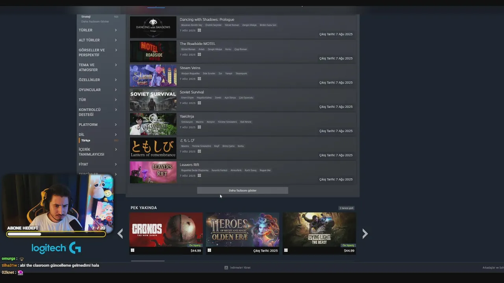The height and width of the screenshot is (283, 504).
Task: Click Windows platform icon for The Roadside MOTEL
Action: click(x=199, y=55)
